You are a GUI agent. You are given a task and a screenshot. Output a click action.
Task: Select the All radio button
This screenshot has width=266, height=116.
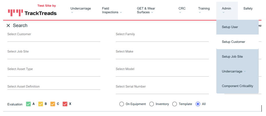(x=198, y=104)
